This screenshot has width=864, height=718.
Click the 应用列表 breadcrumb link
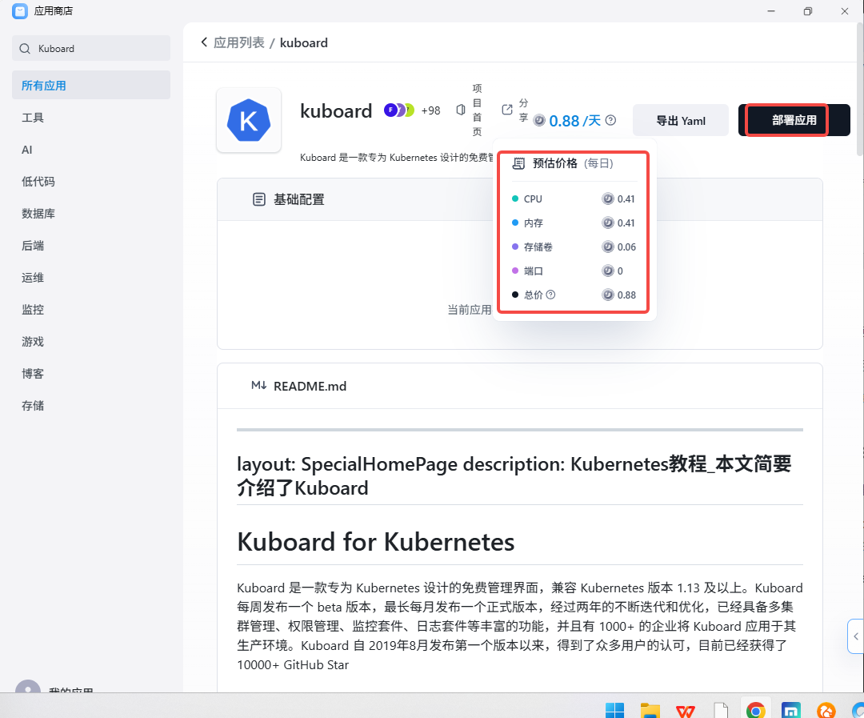tap(239, 42)
